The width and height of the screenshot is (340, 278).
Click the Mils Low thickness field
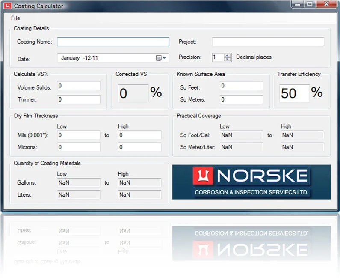(x=79, y=135)
